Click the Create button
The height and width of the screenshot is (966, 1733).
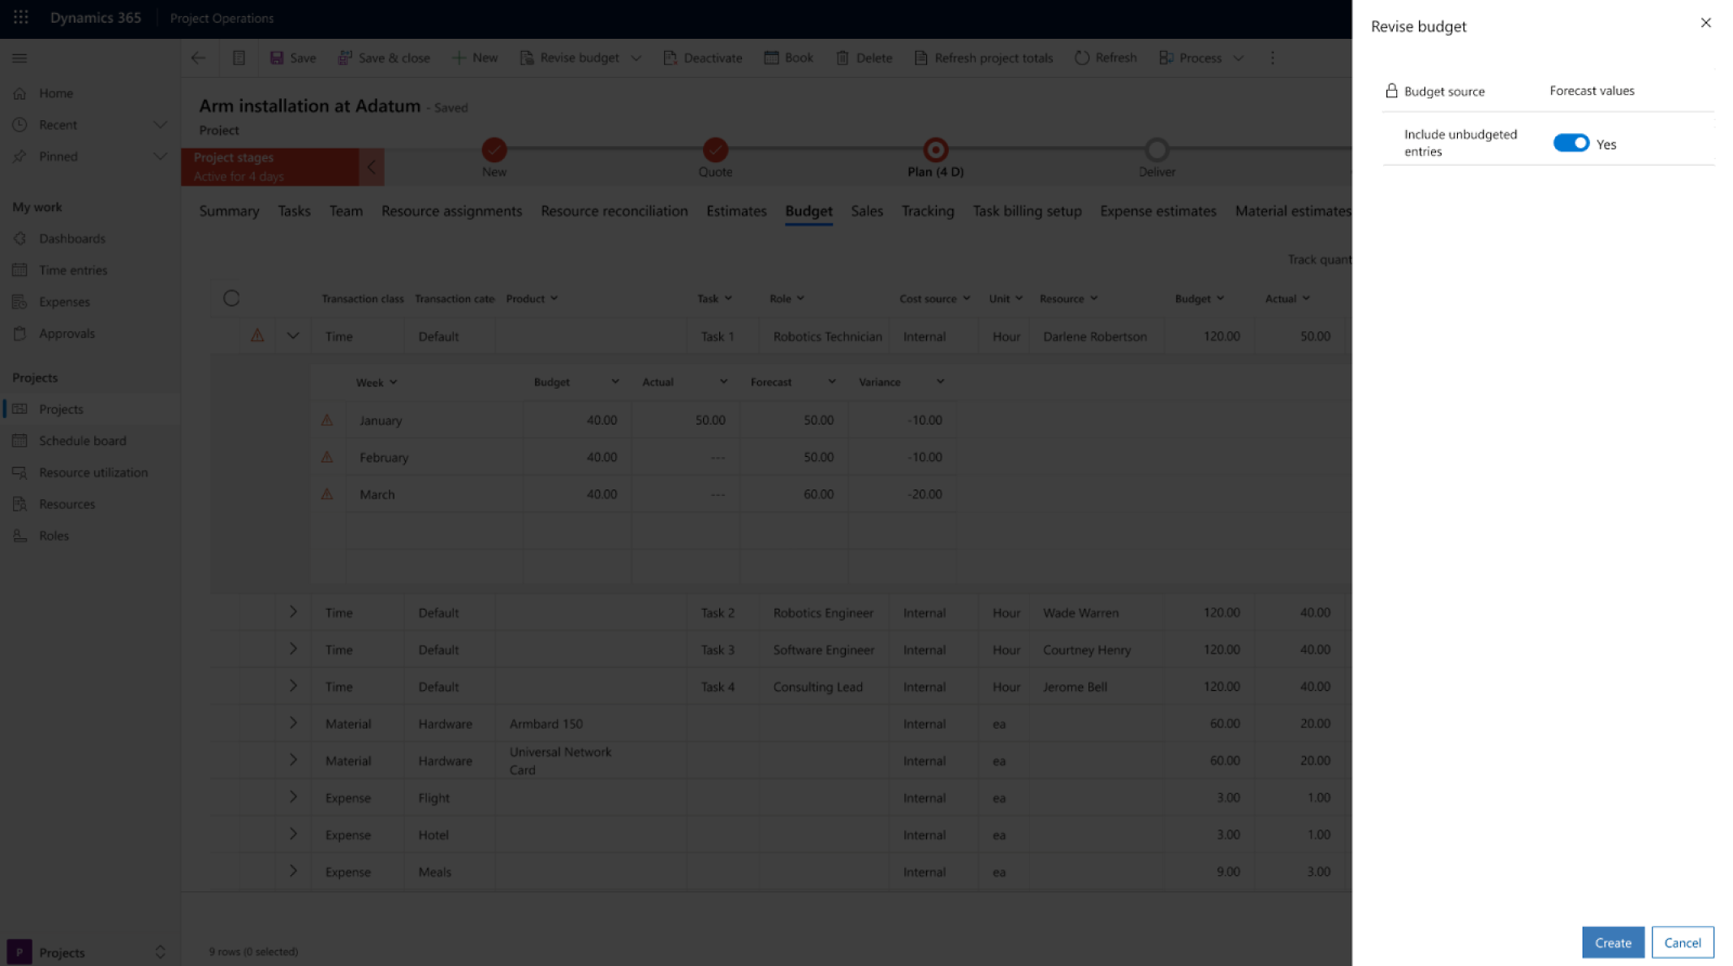coord(1613,942)
